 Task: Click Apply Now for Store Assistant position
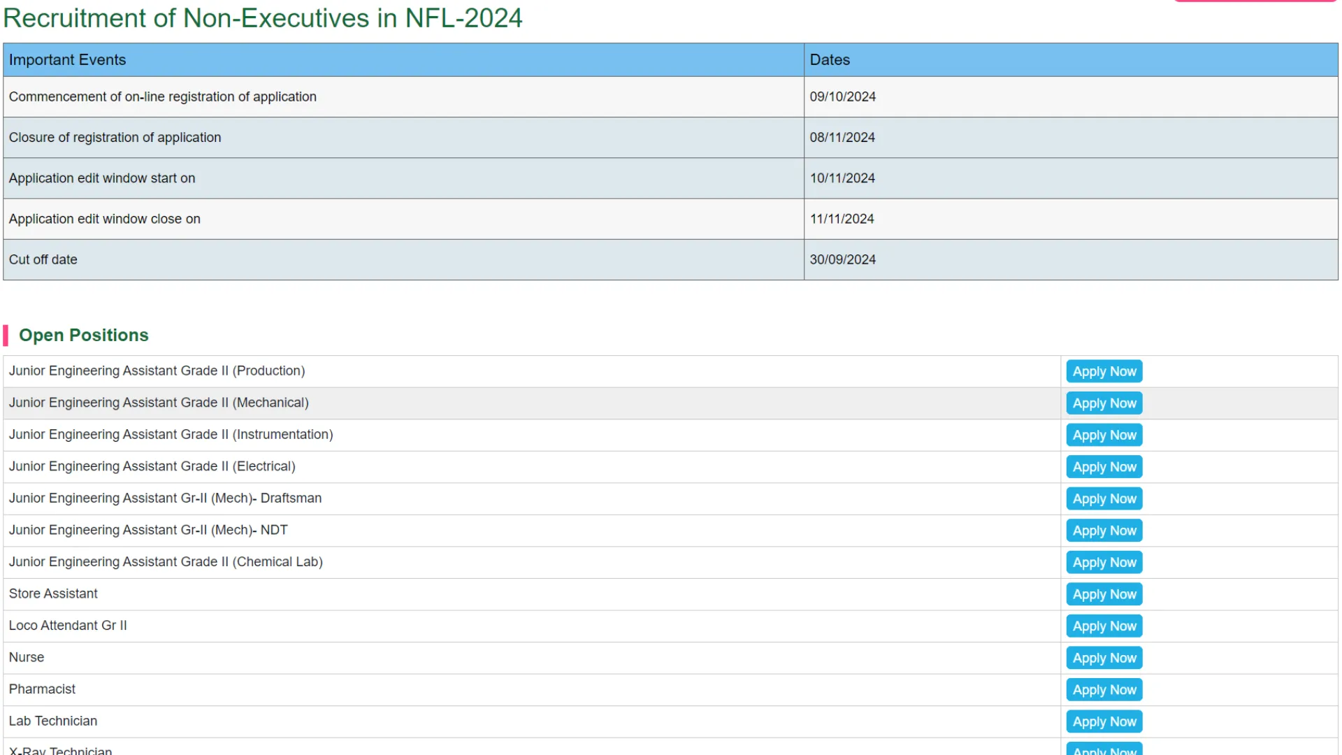1104,594
